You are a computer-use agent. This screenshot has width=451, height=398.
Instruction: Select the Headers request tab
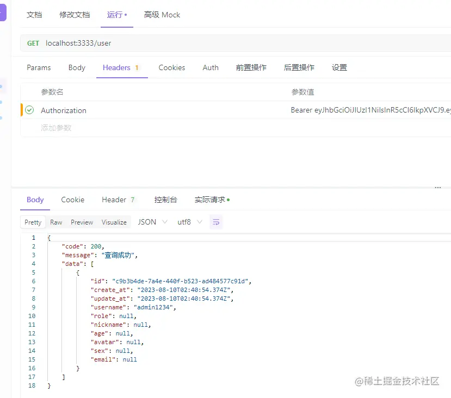pos(121,67)
